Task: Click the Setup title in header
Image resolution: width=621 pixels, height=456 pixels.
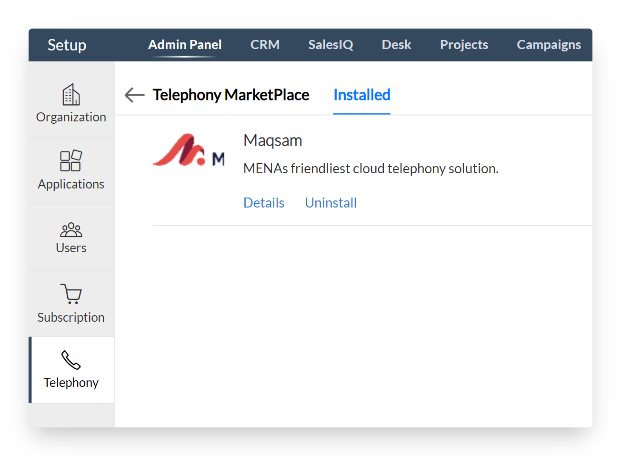Action: (67, 45)
